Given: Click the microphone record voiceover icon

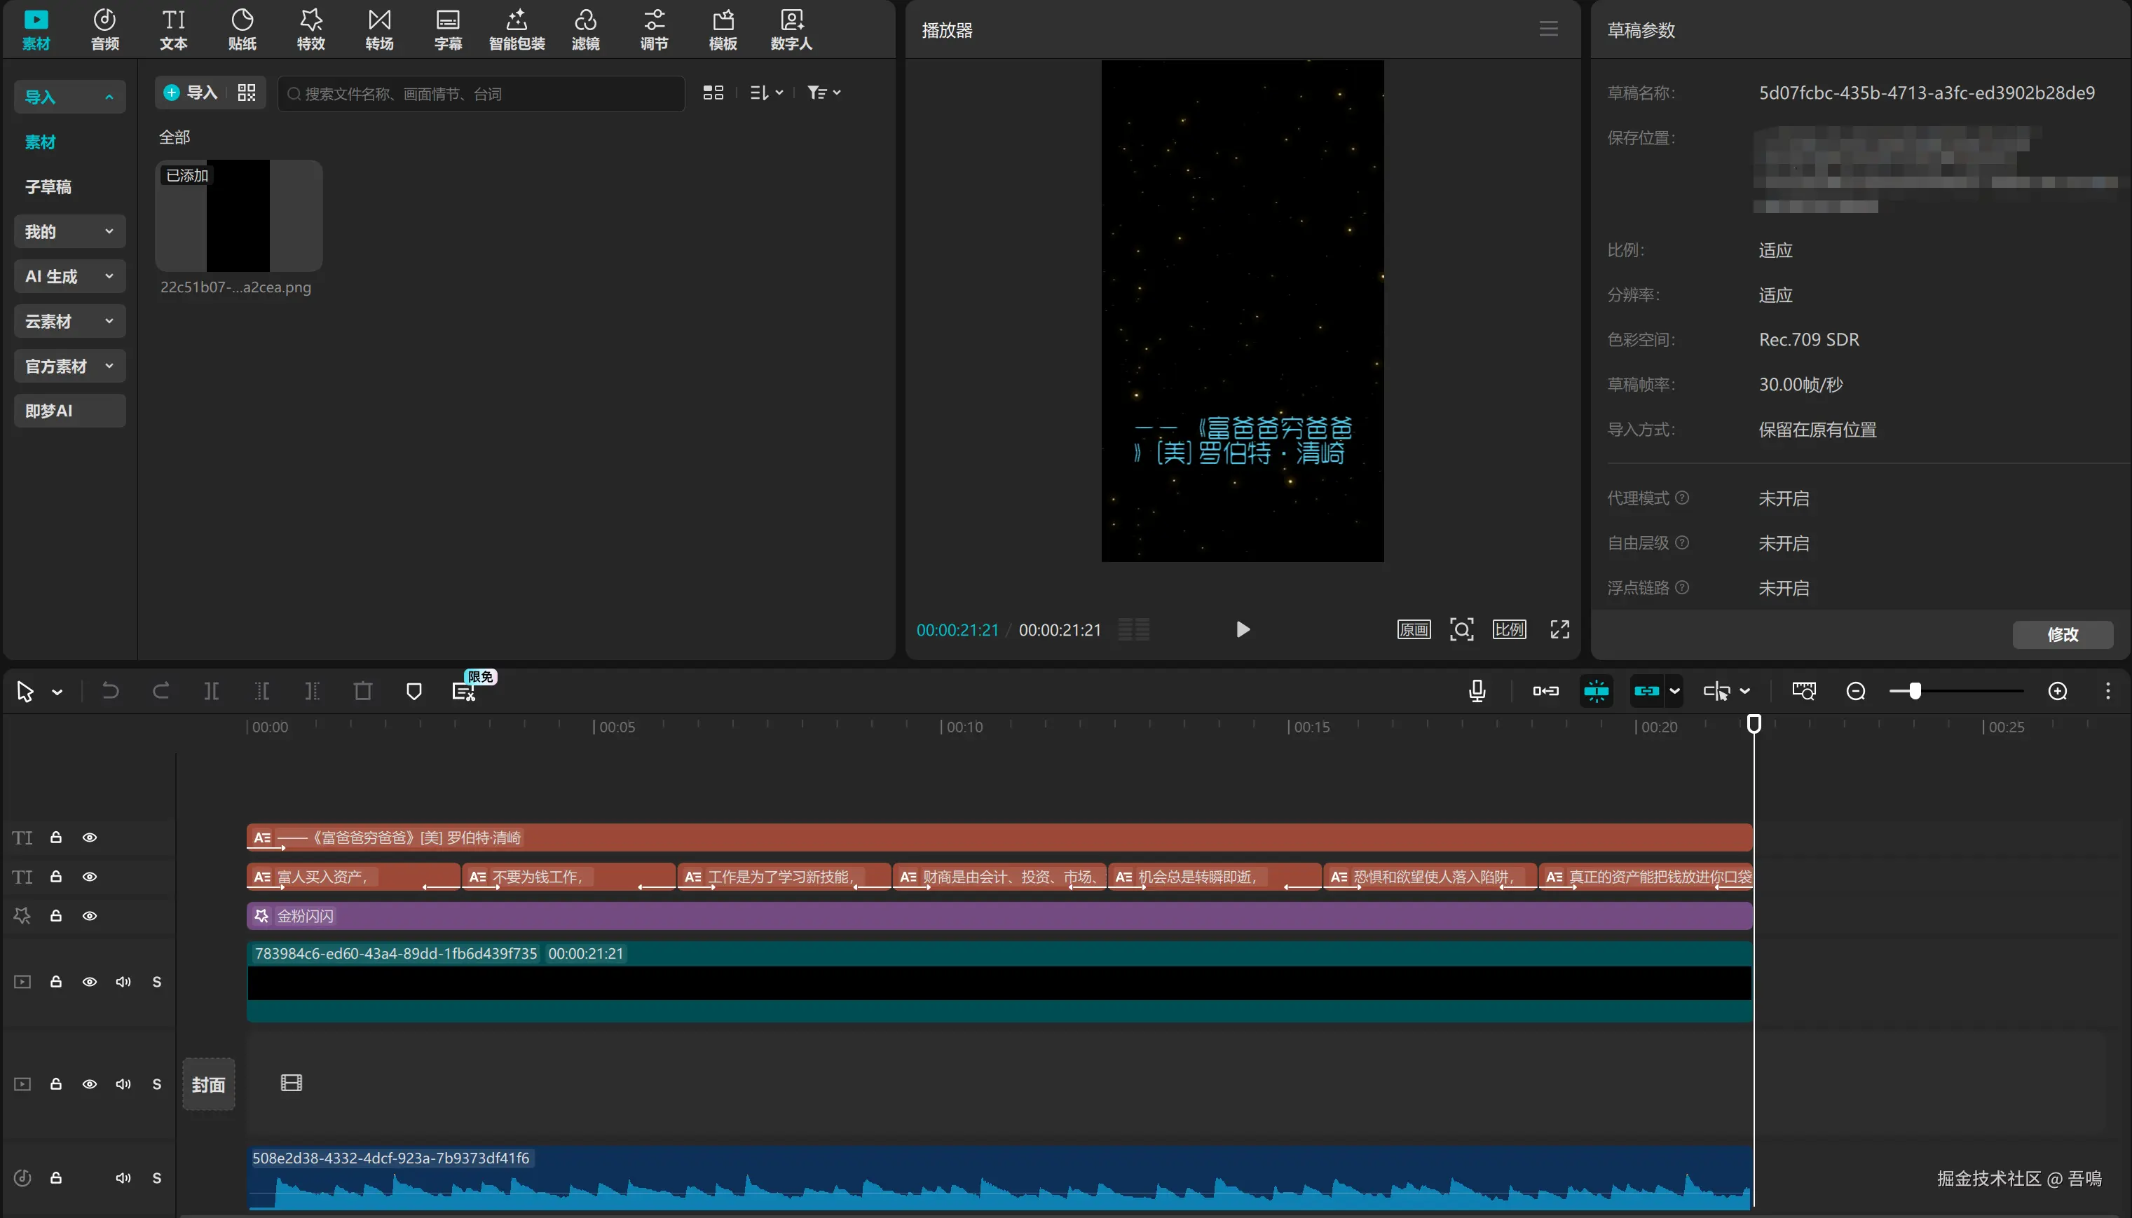Looking at the screenshot, I should coord(1477,691).
